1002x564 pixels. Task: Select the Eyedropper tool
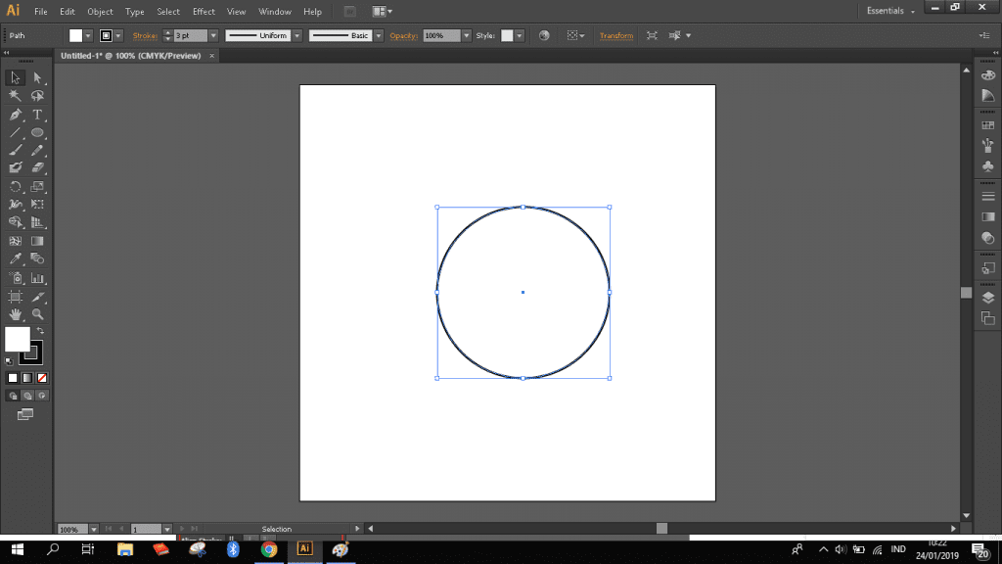pyautogui.click(x=15, y=258)
